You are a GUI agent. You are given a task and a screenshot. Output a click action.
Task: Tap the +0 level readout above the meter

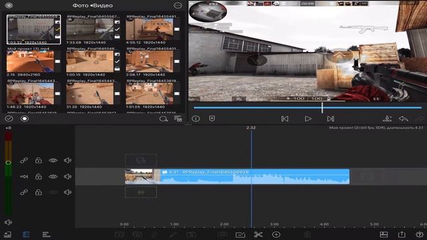(x=9, y=128)
